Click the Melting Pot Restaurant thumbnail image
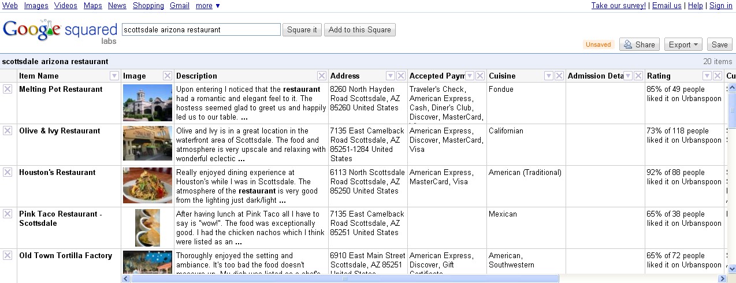Screen dimensions: 736x283 (x=147, y=103)
